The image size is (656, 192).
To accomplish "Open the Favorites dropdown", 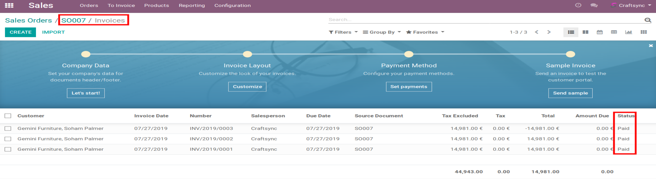I will (x=425, y=32).
